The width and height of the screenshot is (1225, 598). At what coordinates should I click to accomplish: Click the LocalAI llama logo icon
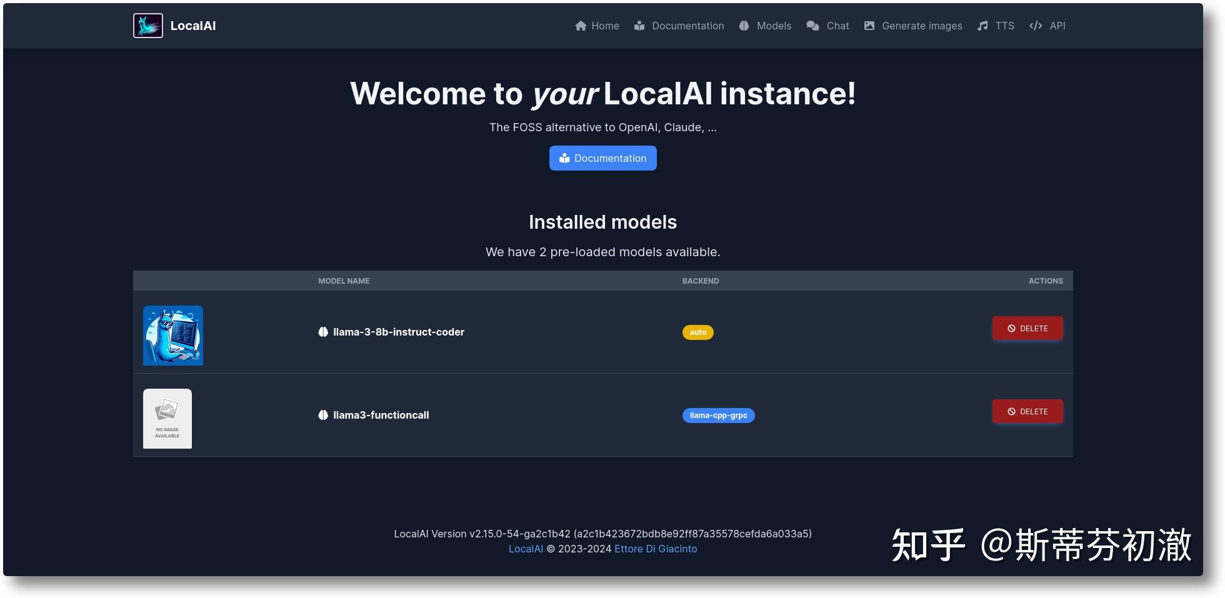147,25
